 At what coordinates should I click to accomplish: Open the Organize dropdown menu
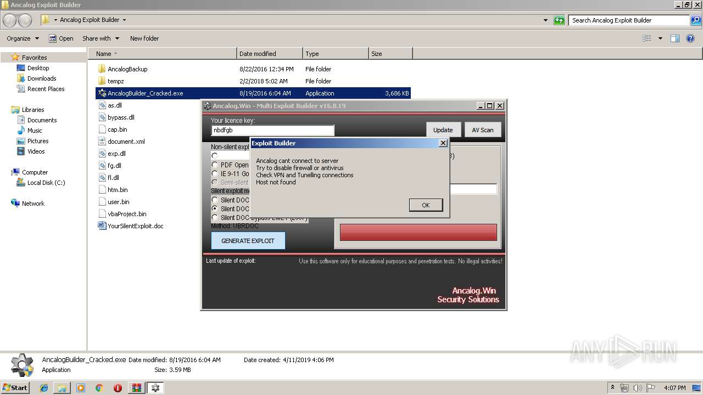point(23,38)
